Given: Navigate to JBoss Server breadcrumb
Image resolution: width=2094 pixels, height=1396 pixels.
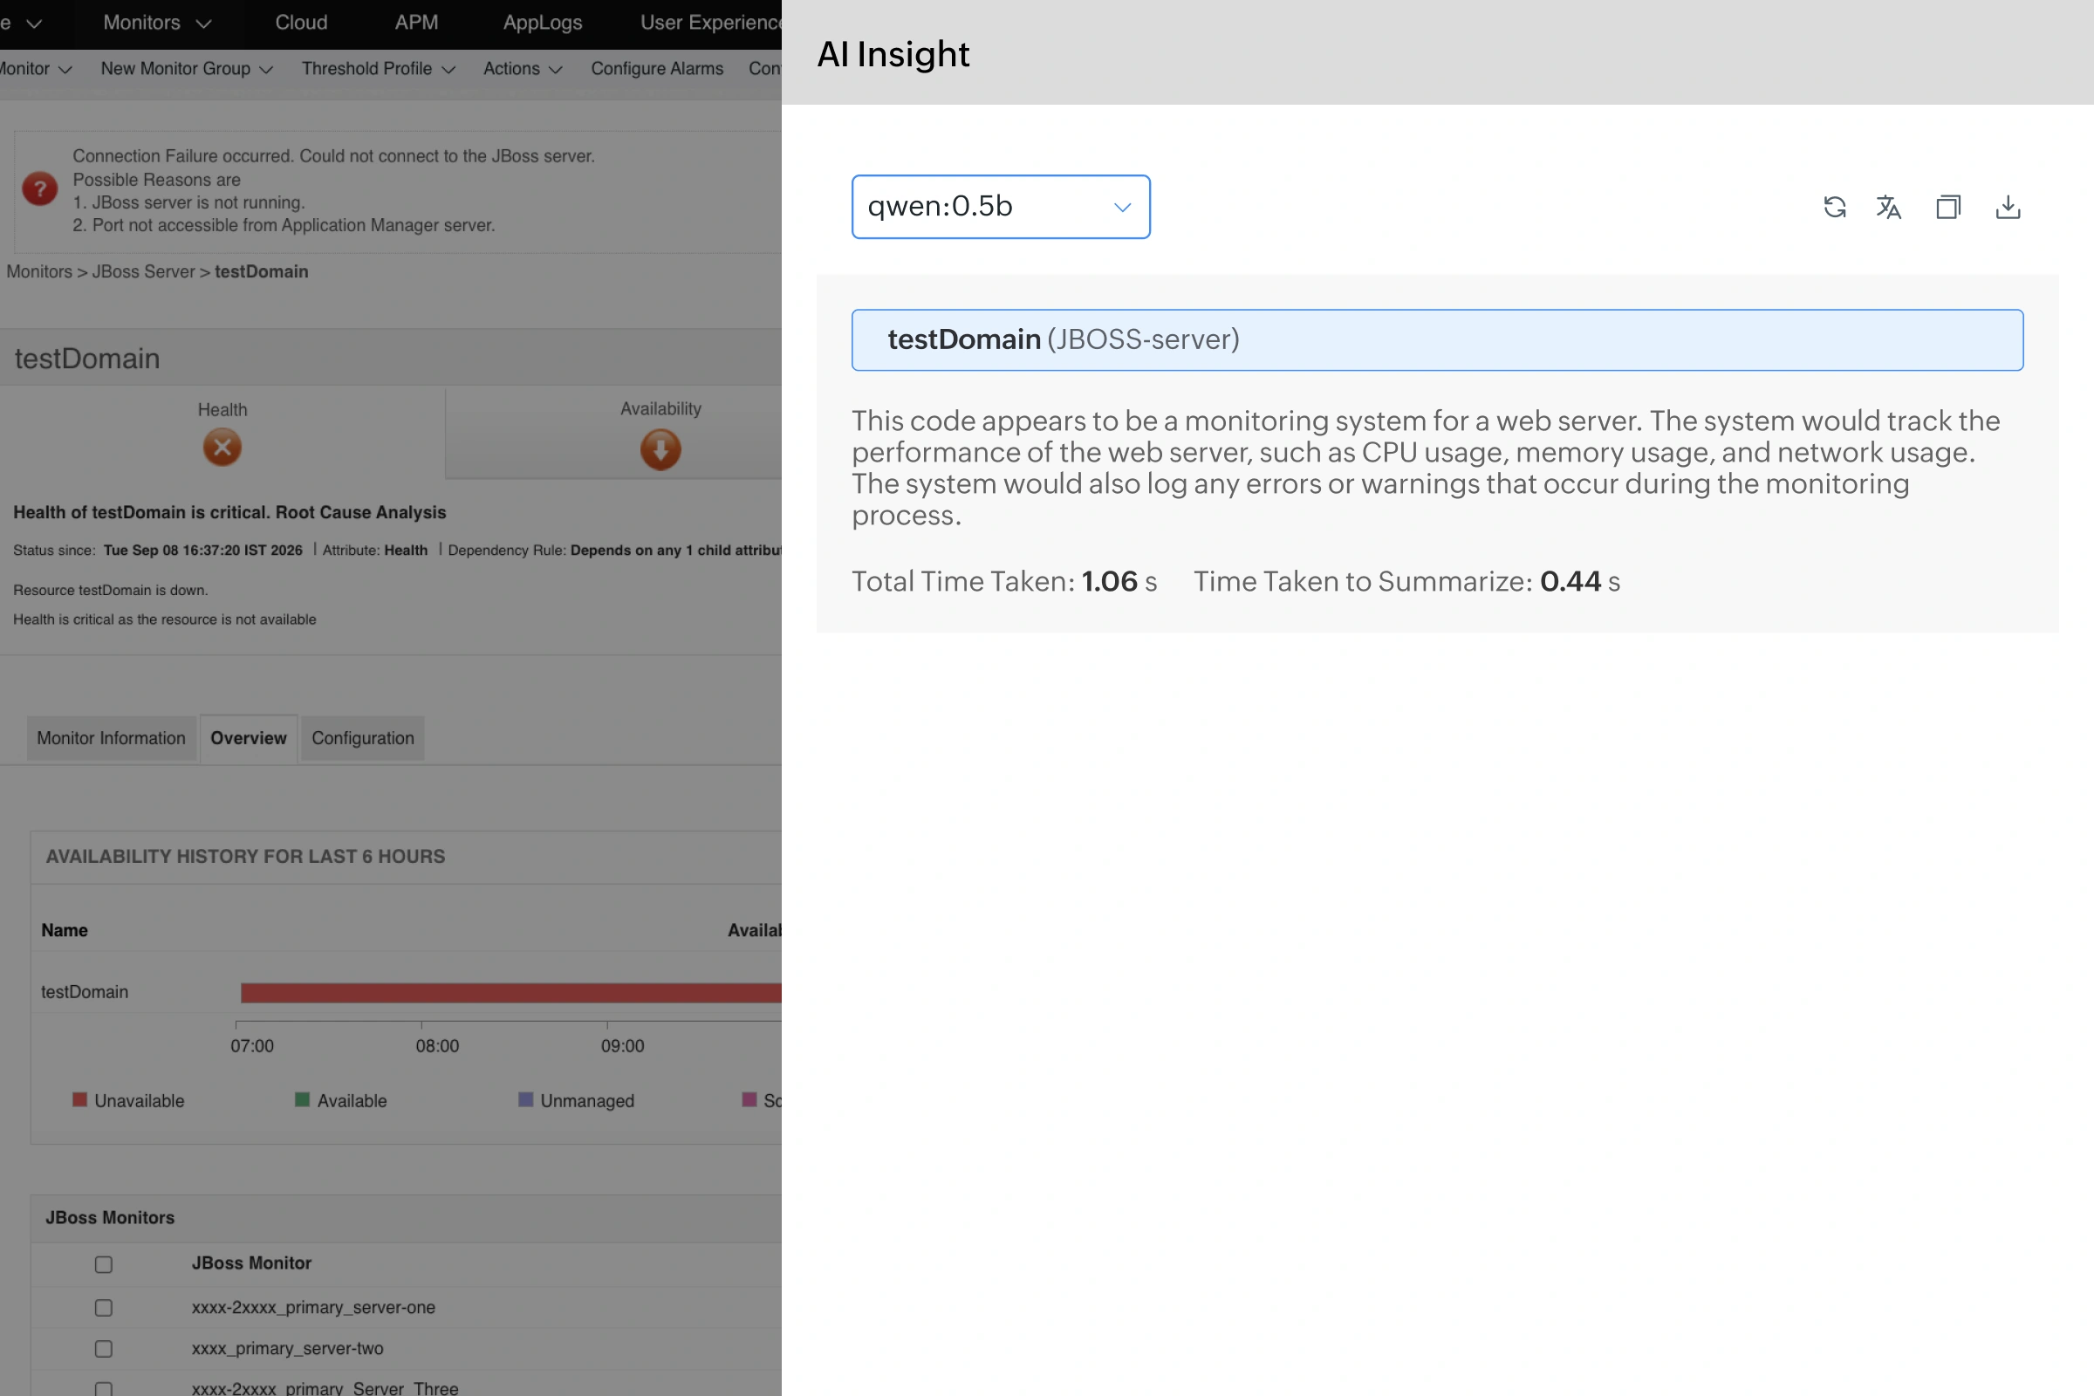Looking at the screenshot, I should coord(143,271).
